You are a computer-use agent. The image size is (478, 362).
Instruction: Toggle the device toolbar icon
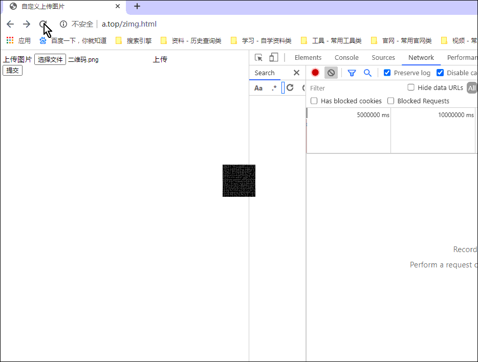click(x=273, y=57)
